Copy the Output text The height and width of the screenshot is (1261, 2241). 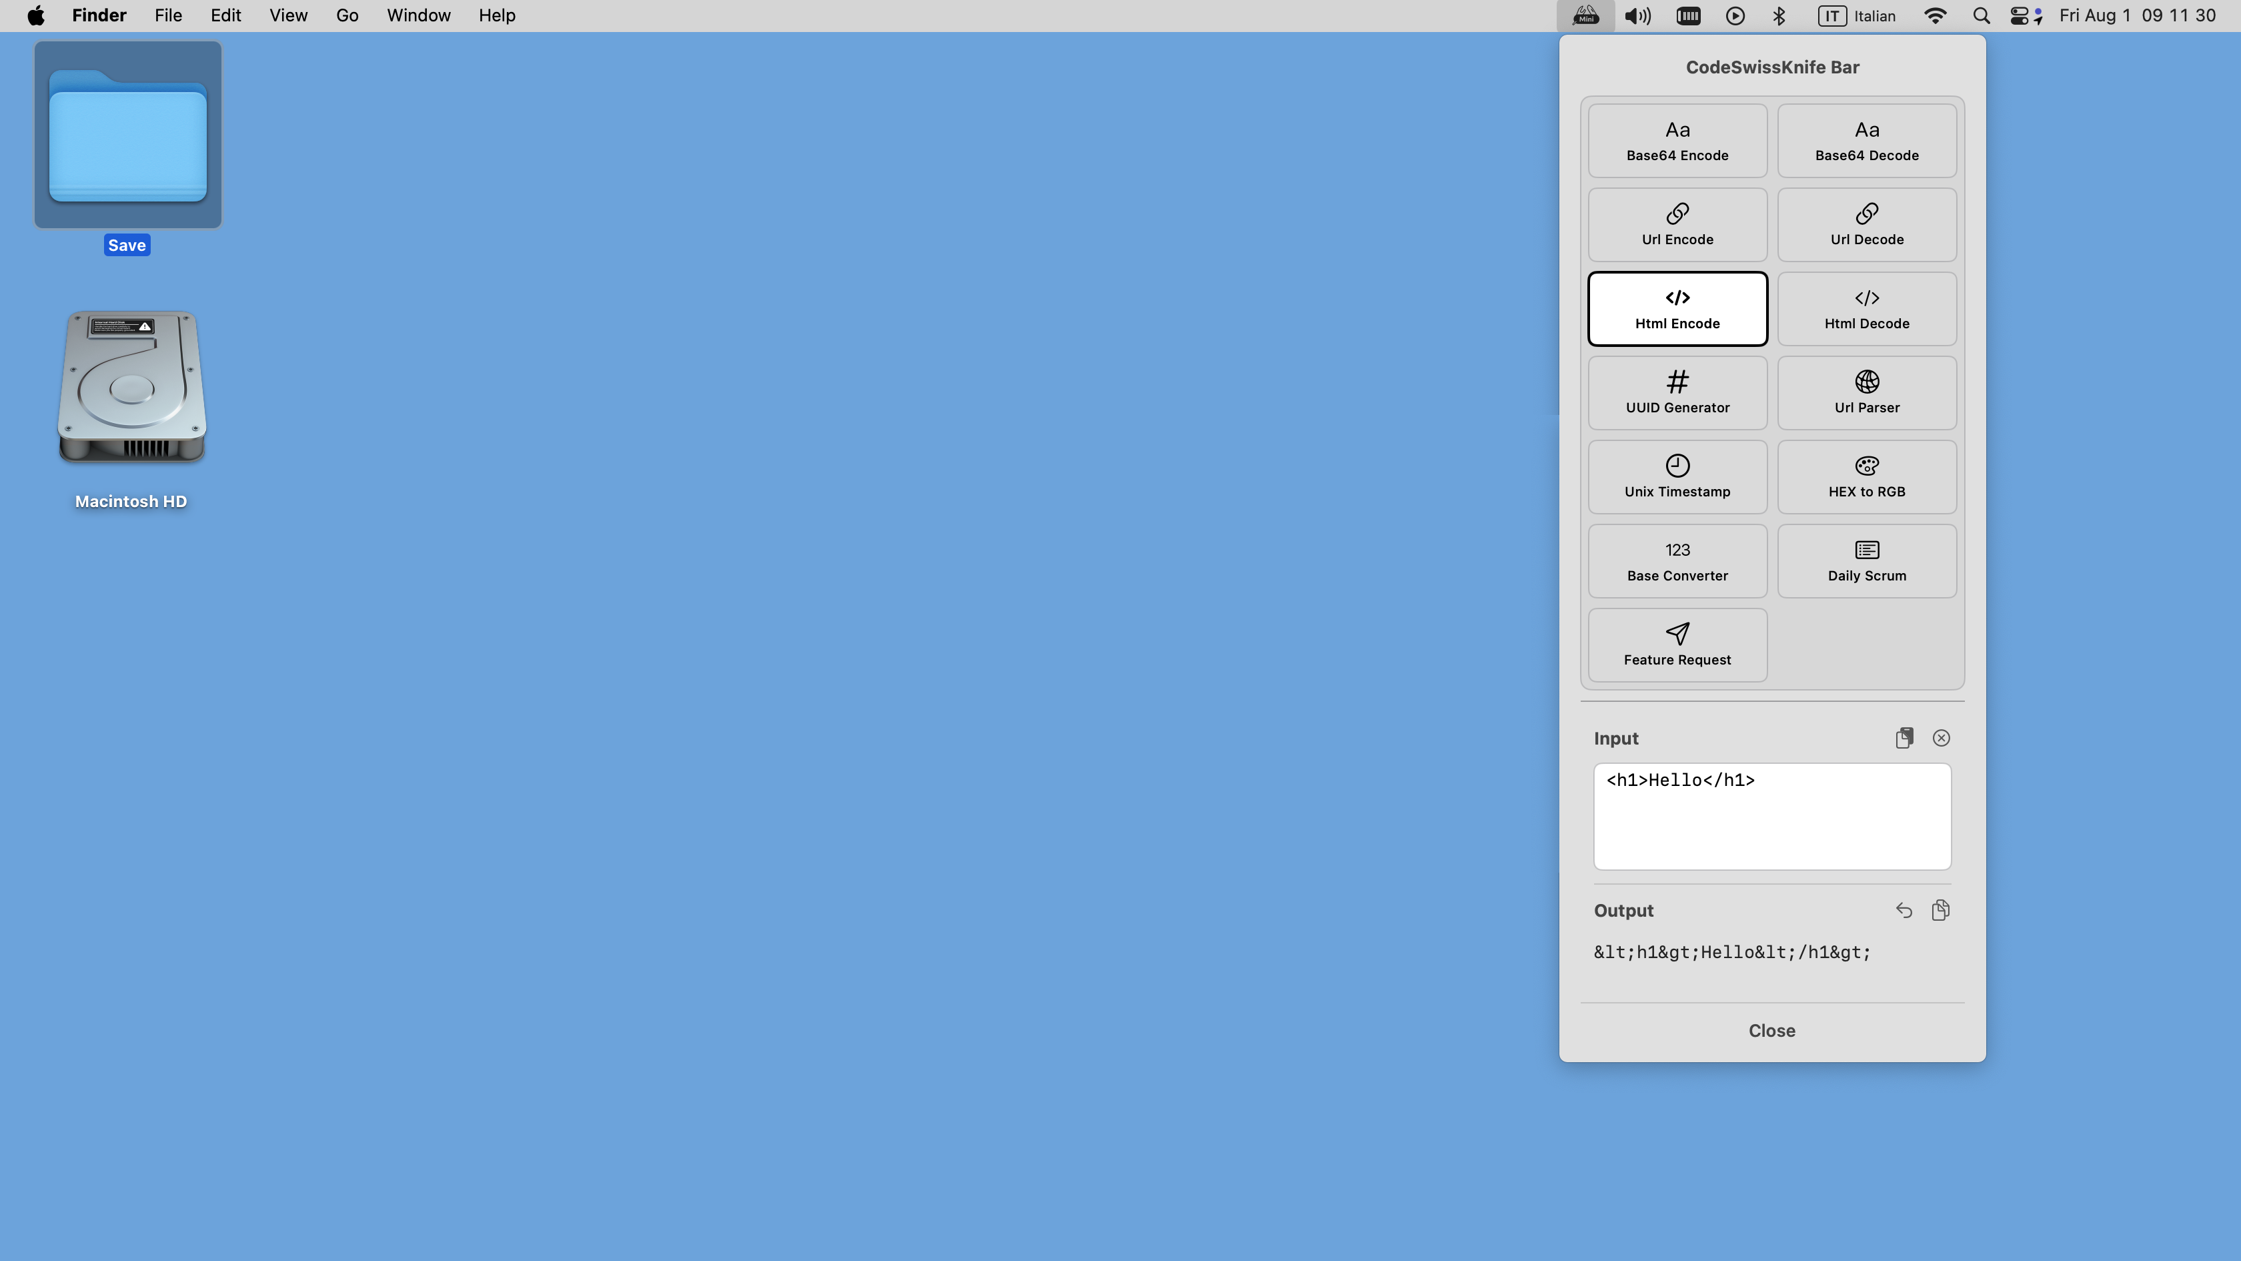pos(1940,910)
